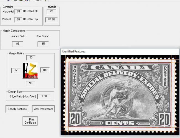Click the 'Design Size' group label
Image resolution: width=180 pixels, height=138 pixels.
[x=15, y=92]
